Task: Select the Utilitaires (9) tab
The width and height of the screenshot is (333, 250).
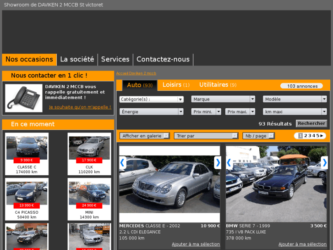Action: click(218, 85)
